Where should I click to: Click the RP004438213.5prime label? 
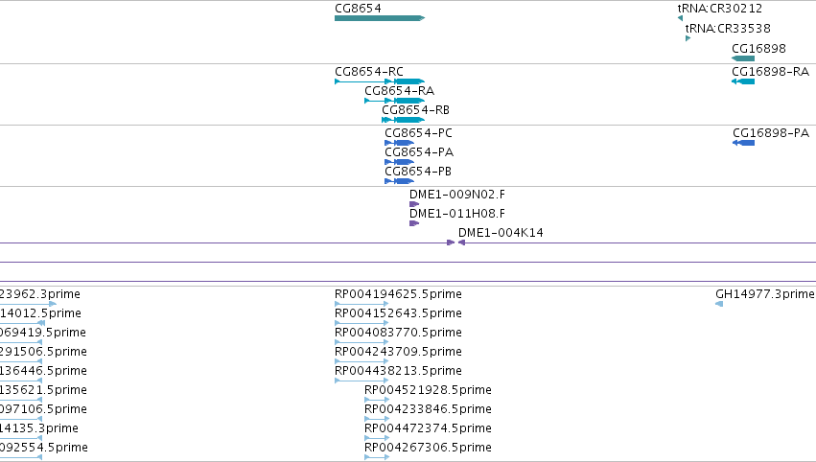[x=398, y=370]
